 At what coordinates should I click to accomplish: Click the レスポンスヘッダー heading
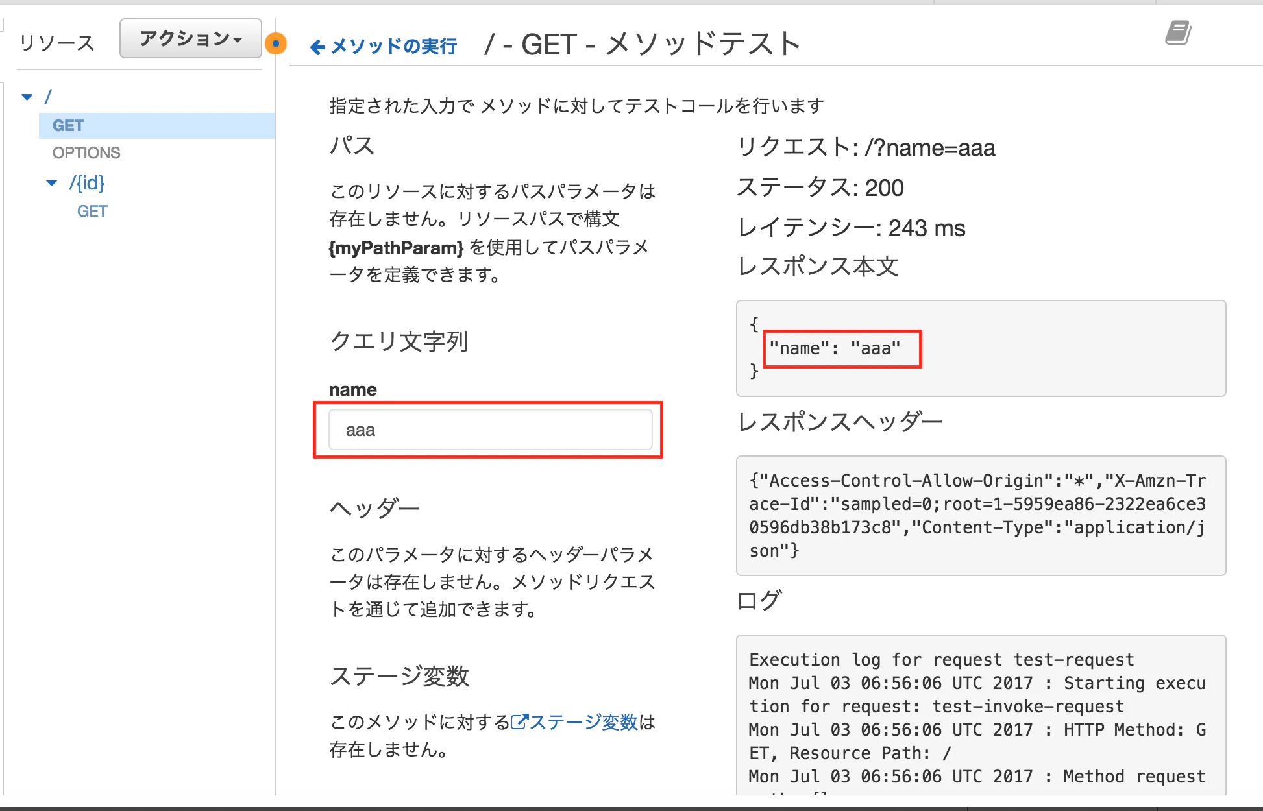coord(840,422)
